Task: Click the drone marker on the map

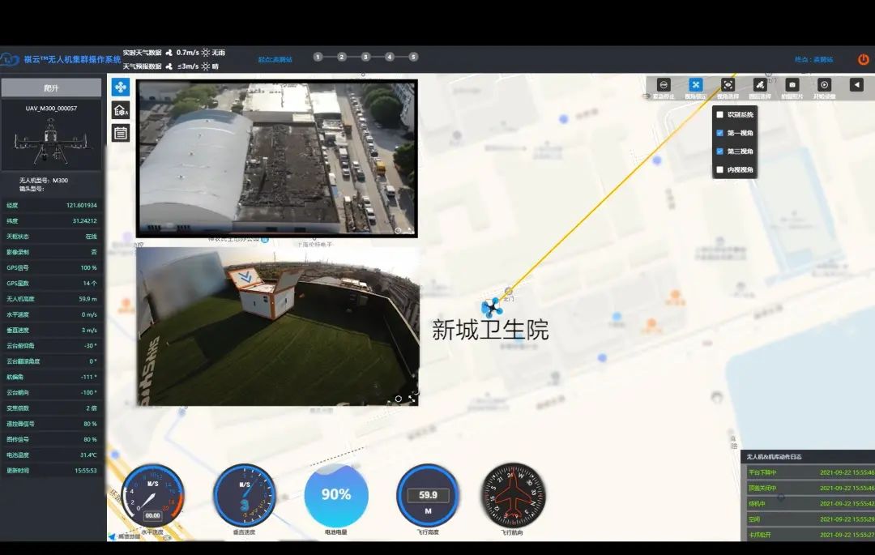Action: click(491, 308)
